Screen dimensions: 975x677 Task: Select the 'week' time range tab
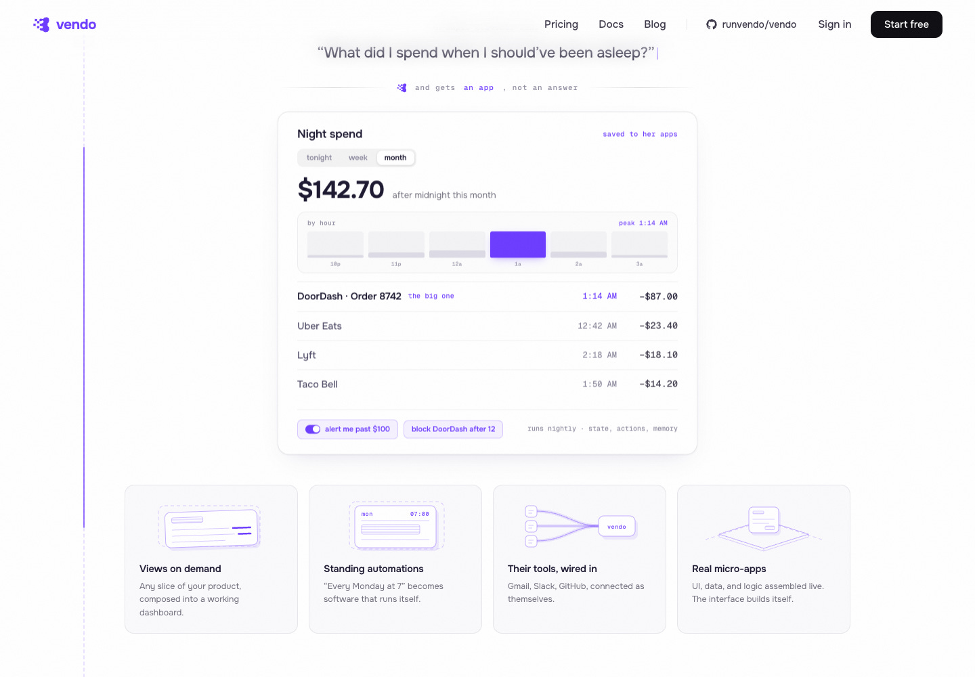[x=358, y=158]
